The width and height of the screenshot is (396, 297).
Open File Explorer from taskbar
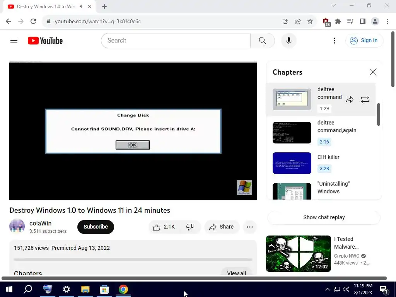85,289
